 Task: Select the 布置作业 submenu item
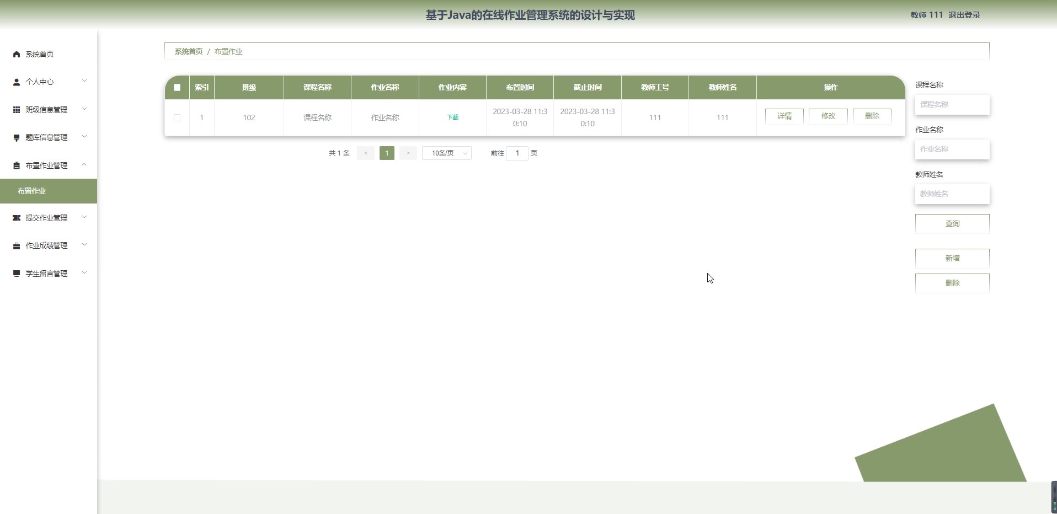49,191
